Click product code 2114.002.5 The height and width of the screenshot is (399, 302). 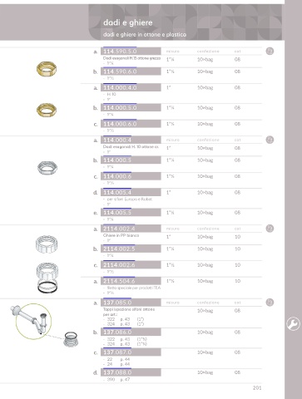[119, 249]
